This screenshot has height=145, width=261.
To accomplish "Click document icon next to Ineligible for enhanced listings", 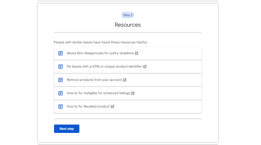I will 61,93.
